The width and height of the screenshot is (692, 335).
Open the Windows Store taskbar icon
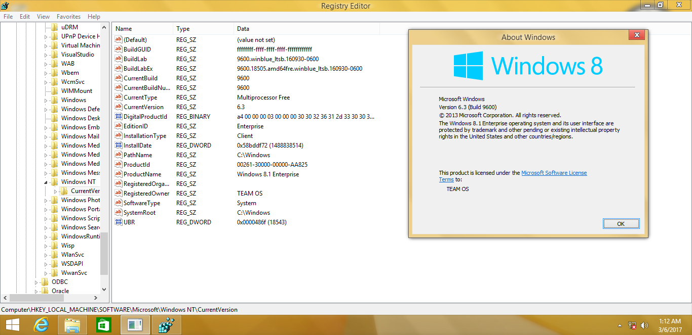(104, 325)
